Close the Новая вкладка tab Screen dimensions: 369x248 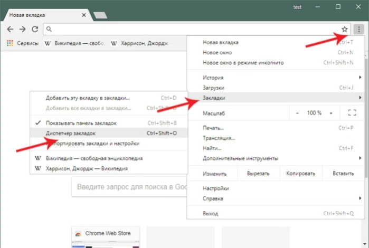[84, 15]
